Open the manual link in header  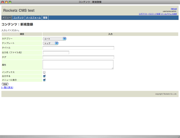(174, 9)
